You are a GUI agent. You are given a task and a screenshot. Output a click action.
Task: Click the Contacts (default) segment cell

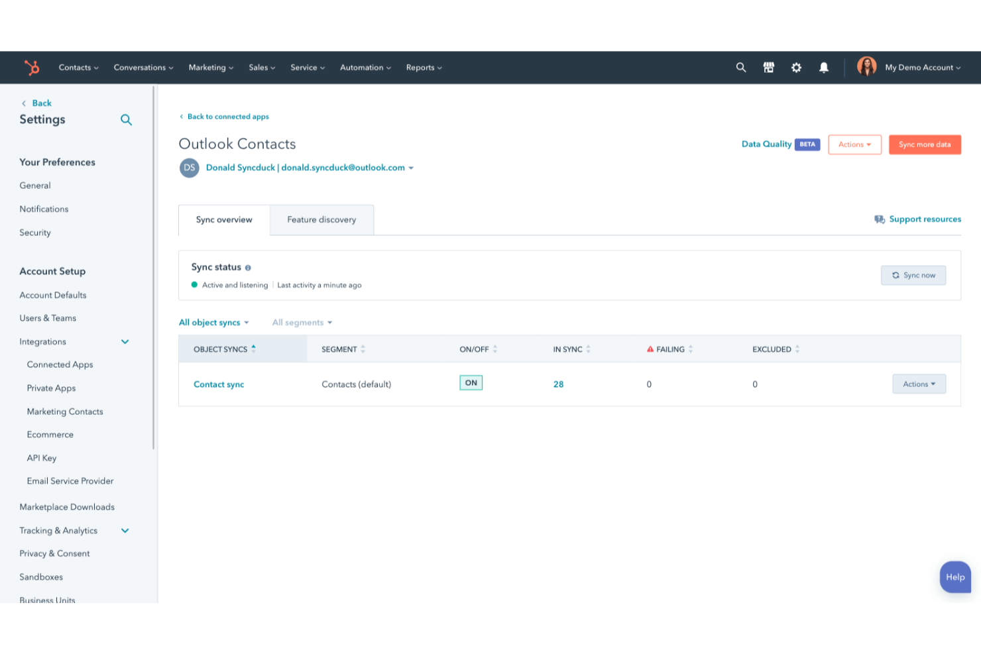tap(356, 384)
